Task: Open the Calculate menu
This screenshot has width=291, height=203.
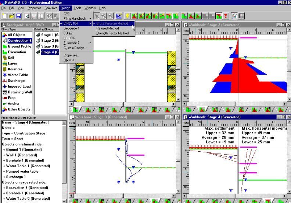Action: click(x=51, y=8)
